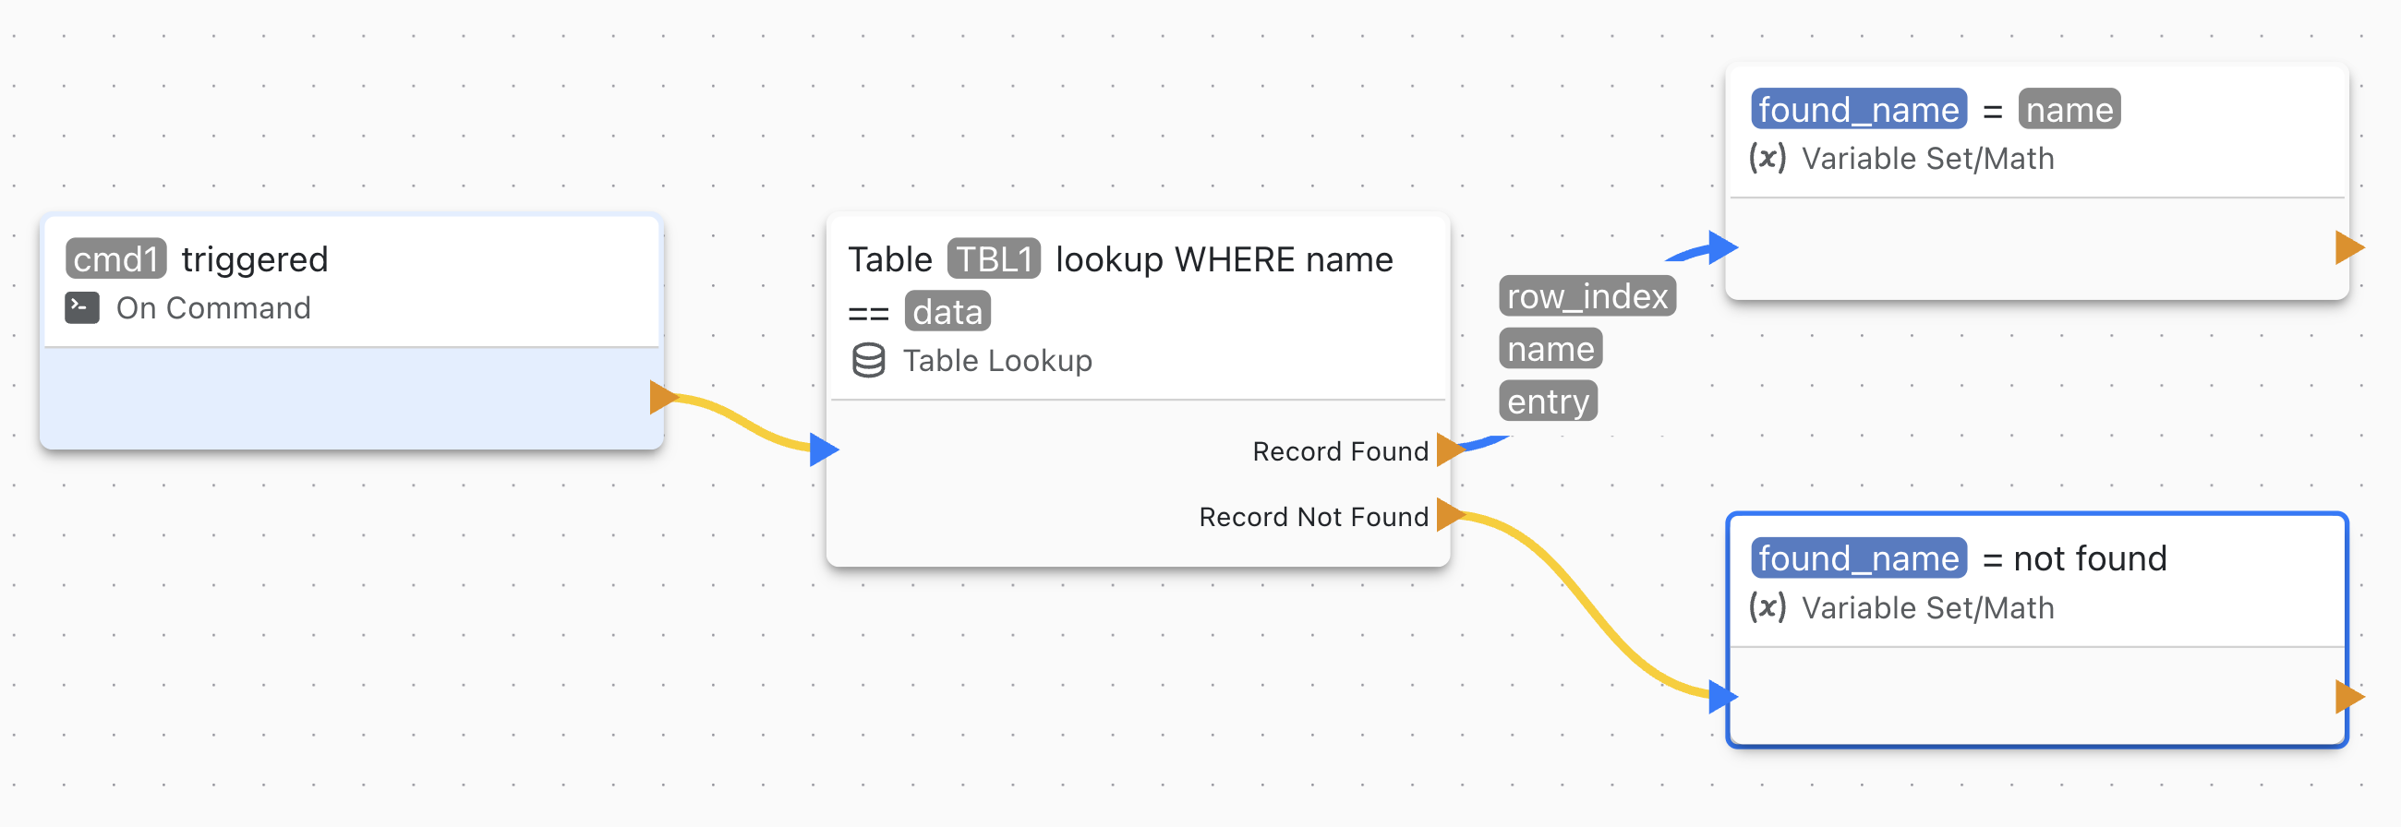Click the row_index output variable tag

[1587, 296]
